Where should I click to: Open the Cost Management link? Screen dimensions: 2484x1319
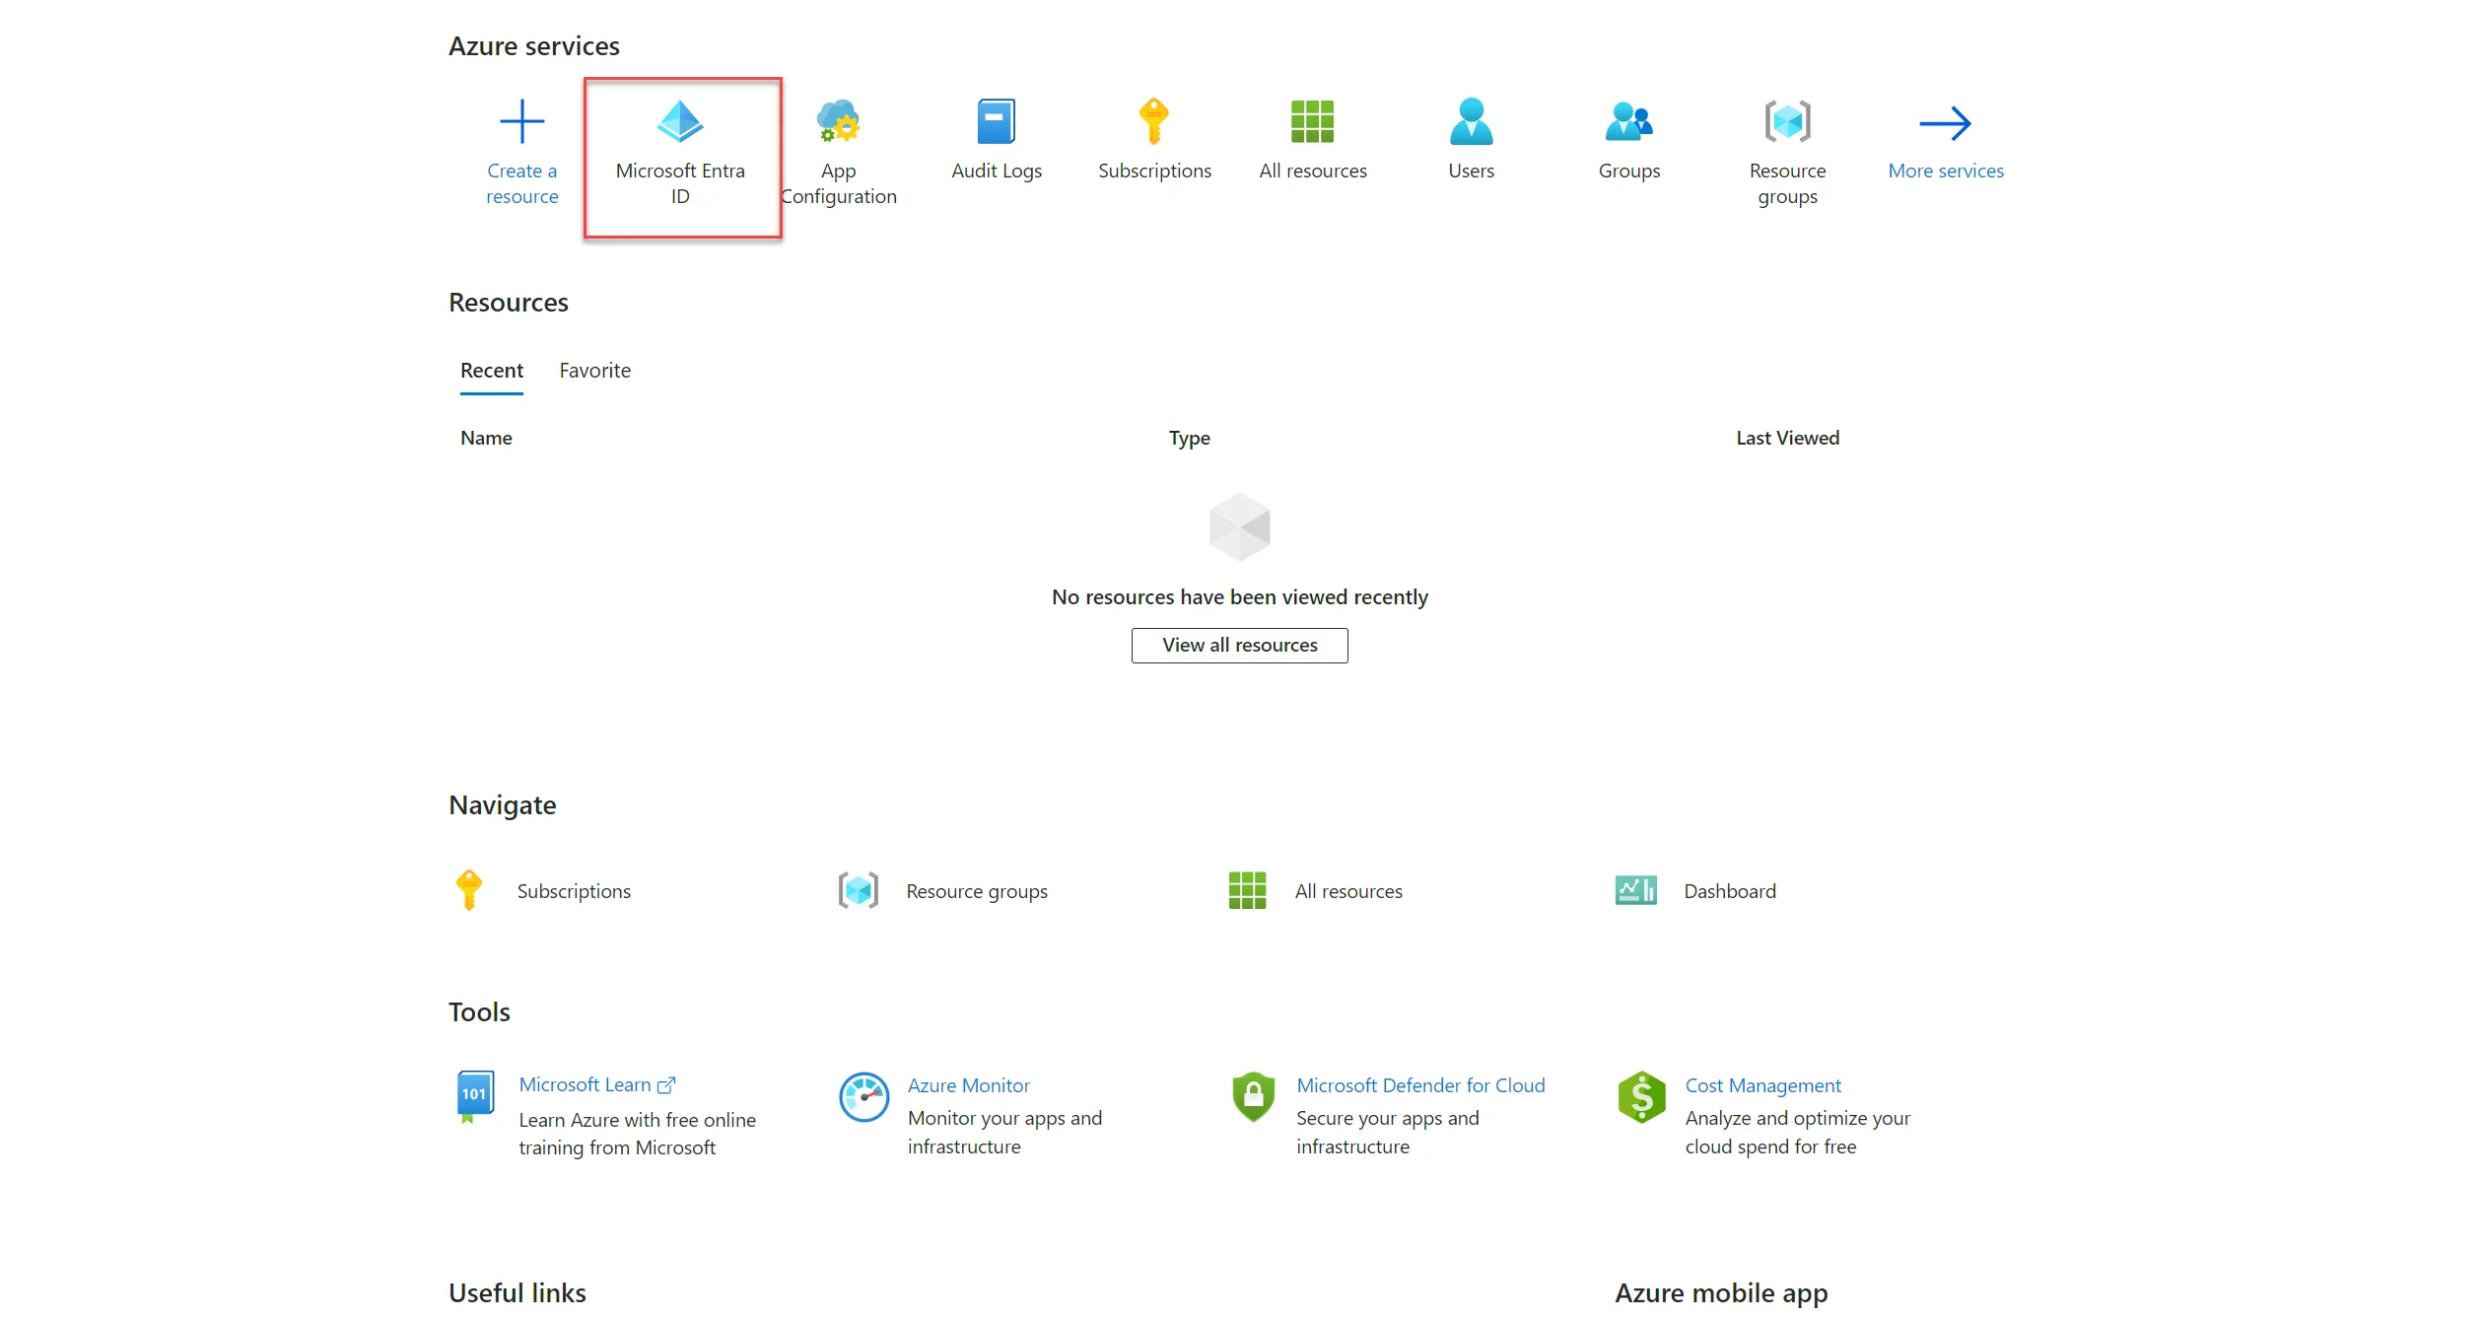point(1762,1085)
